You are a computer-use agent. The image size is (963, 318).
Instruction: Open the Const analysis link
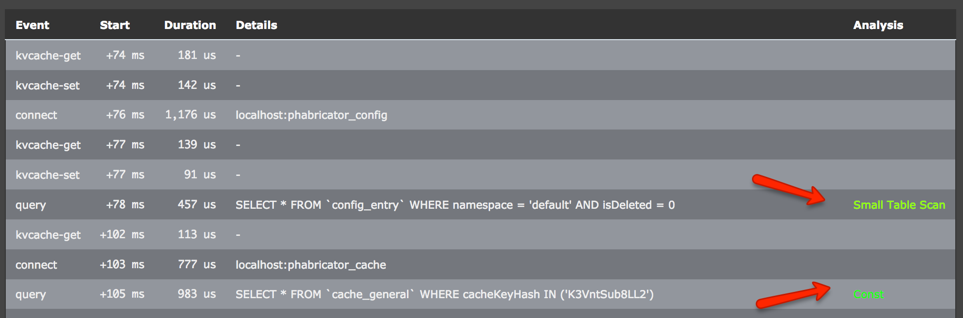point(869,294)
